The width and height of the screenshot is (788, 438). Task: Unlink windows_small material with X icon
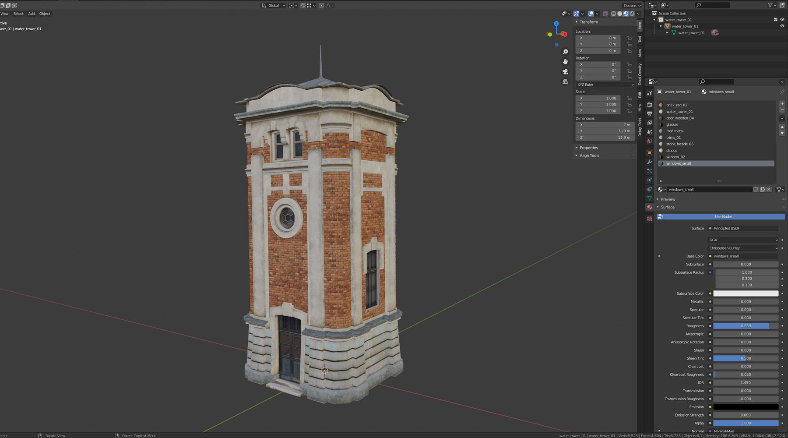(769, 190)
